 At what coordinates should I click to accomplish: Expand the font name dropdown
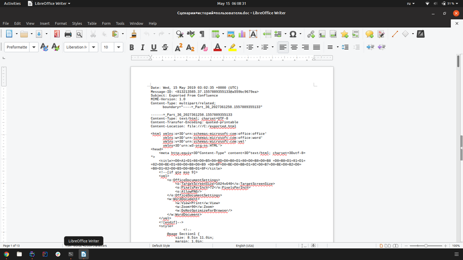point(94,47)
